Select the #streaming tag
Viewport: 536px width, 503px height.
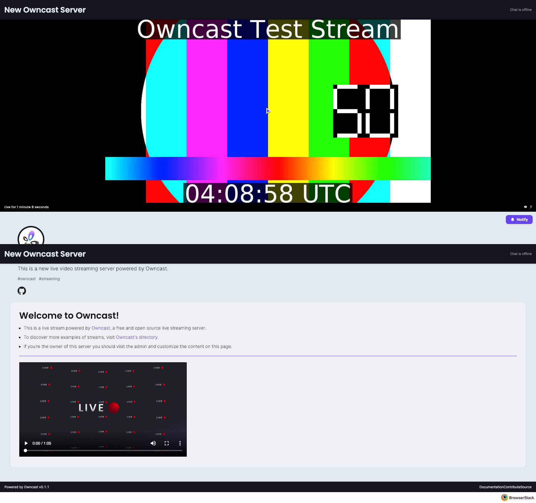point(49,279)
